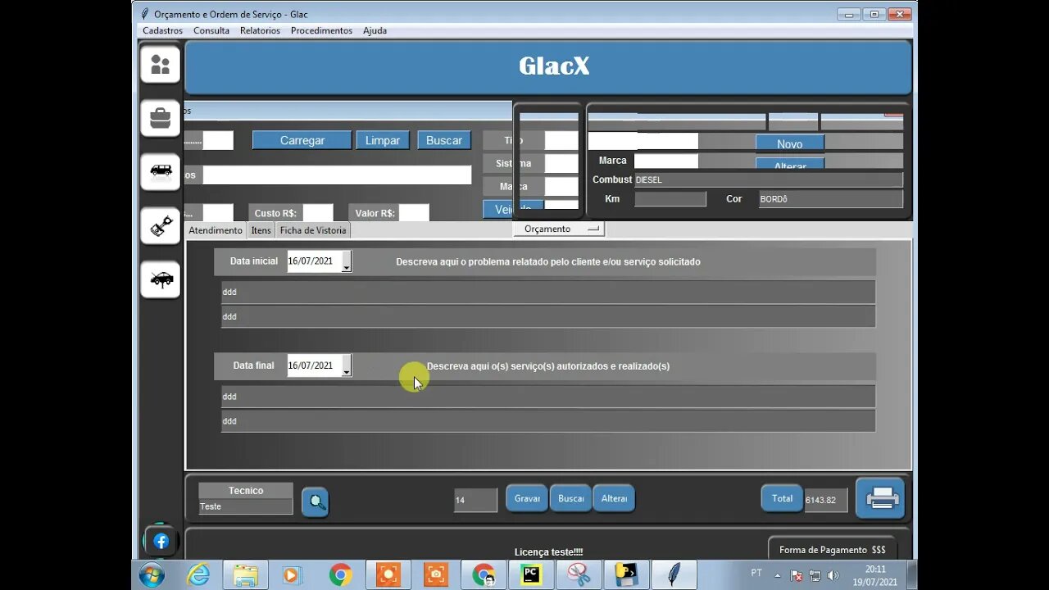Click network tray icon
The image size is (1049, 590).
pyautogui.click(x=815, y=575)
